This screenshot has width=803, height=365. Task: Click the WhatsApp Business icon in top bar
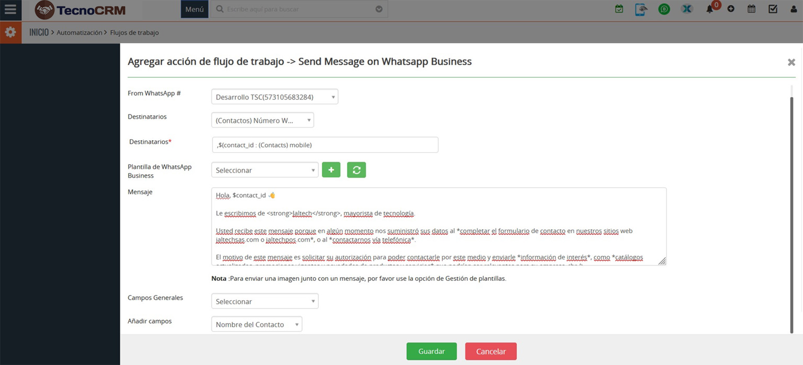[664, 9]
